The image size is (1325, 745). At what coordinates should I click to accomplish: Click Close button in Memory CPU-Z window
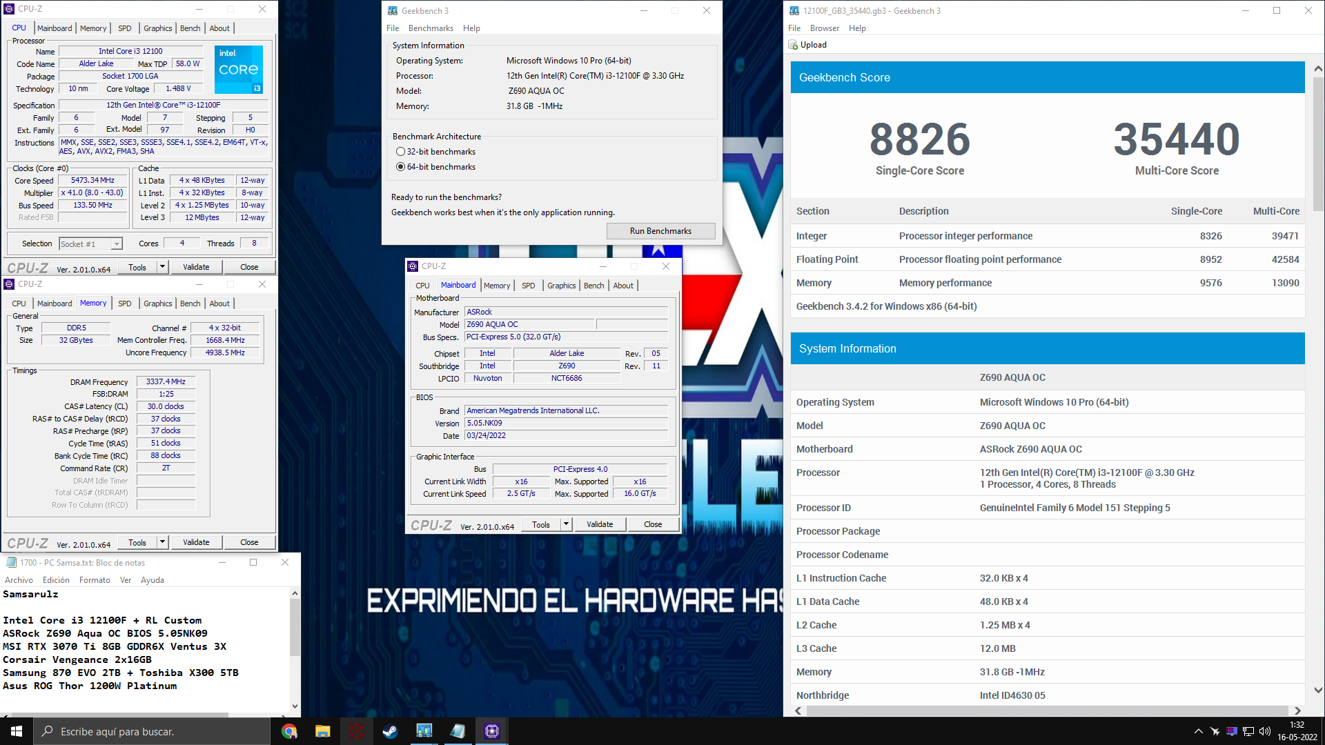tap(249, 542)
